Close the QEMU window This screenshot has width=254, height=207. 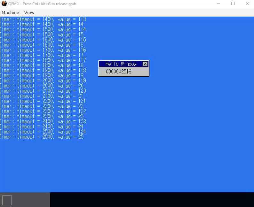pos(247,4)
